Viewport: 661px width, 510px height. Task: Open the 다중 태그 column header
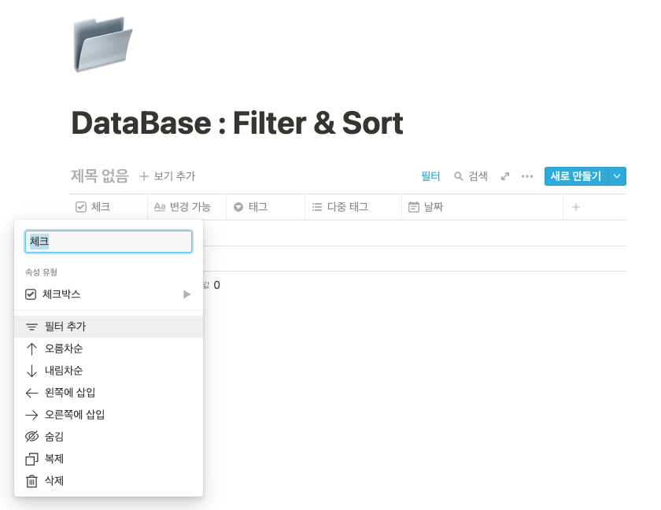pos(353,207)
